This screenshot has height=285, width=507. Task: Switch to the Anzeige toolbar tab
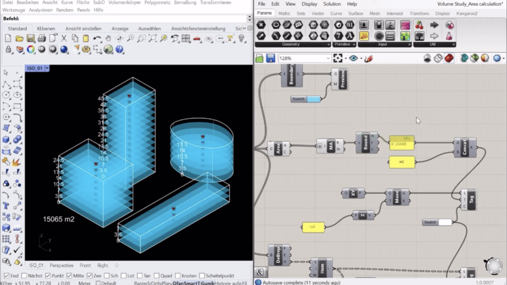click(120, 28)
